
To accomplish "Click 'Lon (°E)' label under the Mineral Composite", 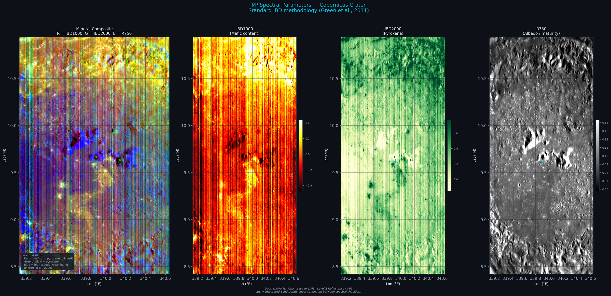I will click(94, 284).
